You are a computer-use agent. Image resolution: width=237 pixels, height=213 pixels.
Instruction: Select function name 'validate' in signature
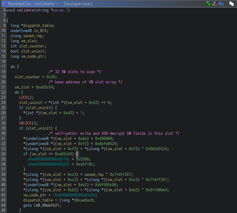click(x=25, y=10)
